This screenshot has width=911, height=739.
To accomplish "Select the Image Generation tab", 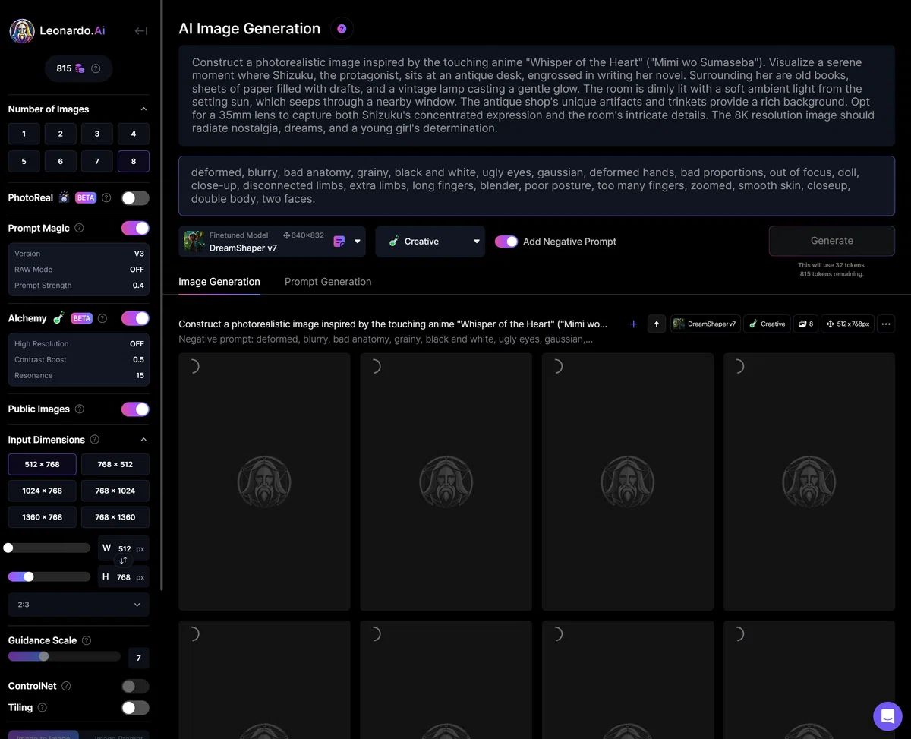I will tap(219, 282).
